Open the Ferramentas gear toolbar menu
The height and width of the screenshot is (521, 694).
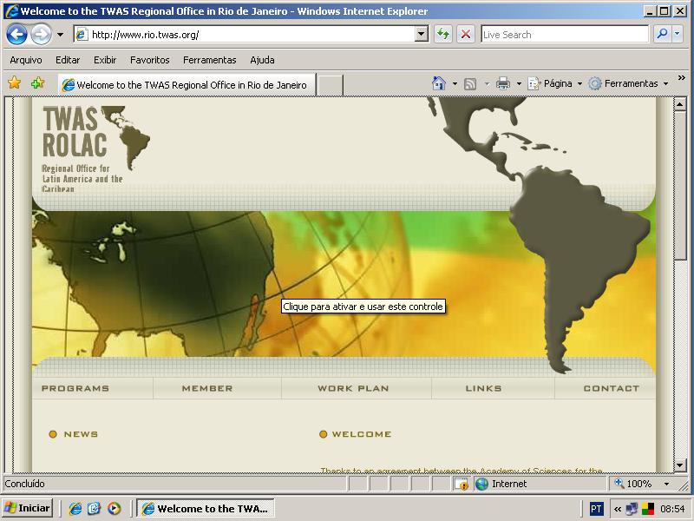tap(628, 83)
